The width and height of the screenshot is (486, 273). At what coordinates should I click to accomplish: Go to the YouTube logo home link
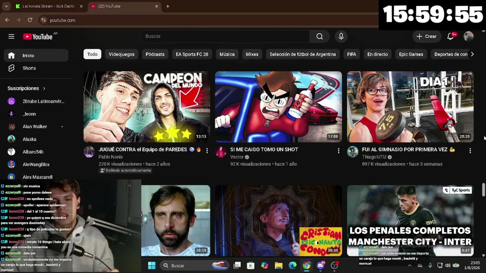[38, 36]
